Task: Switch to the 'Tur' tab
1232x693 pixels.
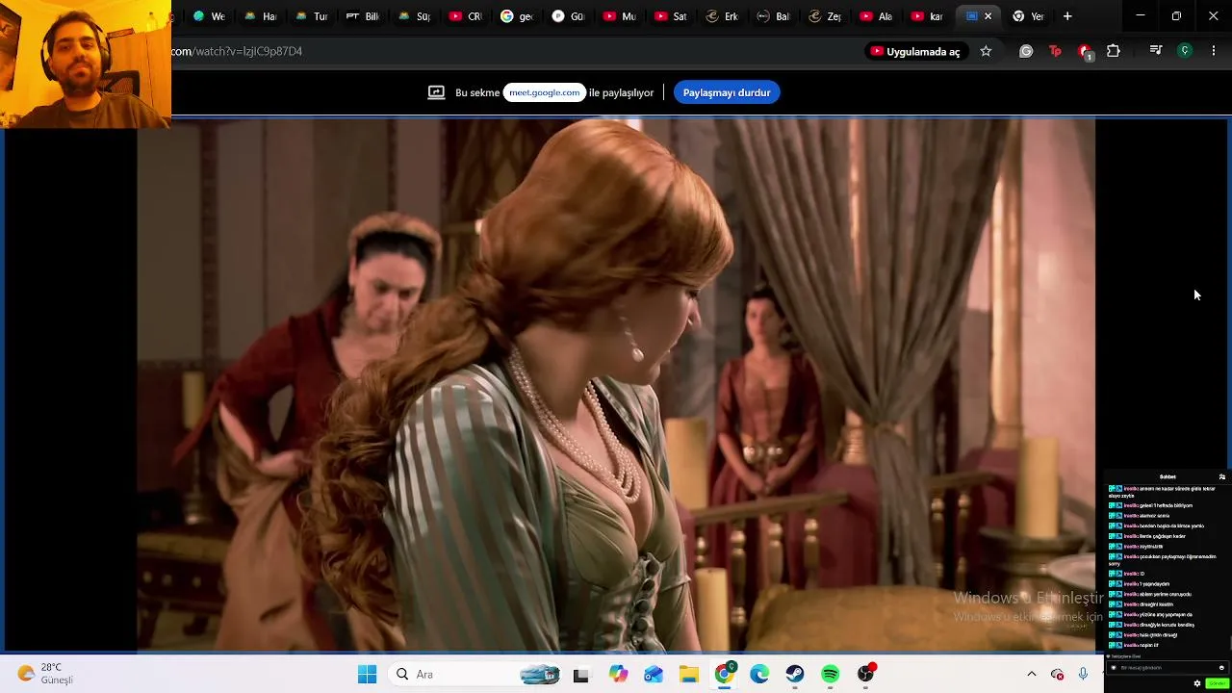Action: 312,16
